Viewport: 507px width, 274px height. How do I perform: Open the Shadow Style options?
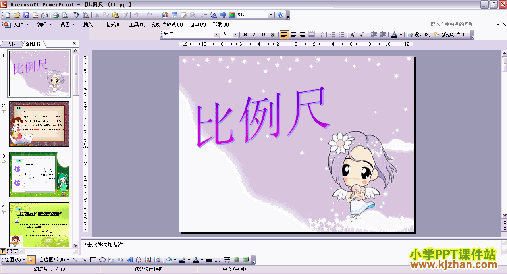click(x=237, y=260)
